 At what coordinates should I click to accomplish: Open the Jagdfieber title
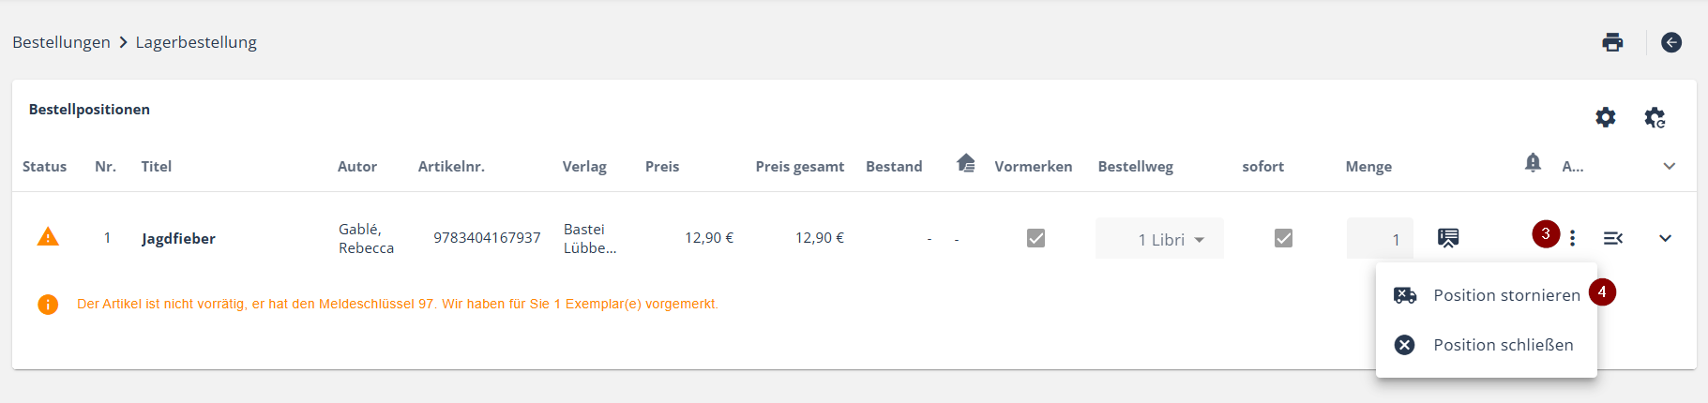[x=178, y=239]
